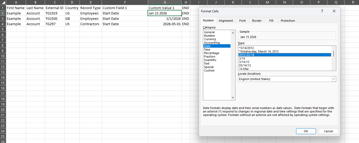Pick the Text category
359x143 pixels.
[217, 63]
